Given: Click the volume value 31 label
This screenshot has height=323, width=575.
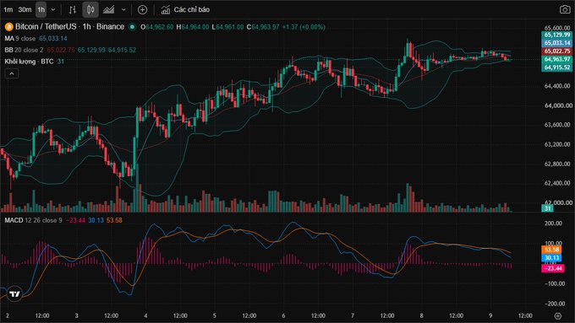Looking at the screenshot, I should pos(547,208).
